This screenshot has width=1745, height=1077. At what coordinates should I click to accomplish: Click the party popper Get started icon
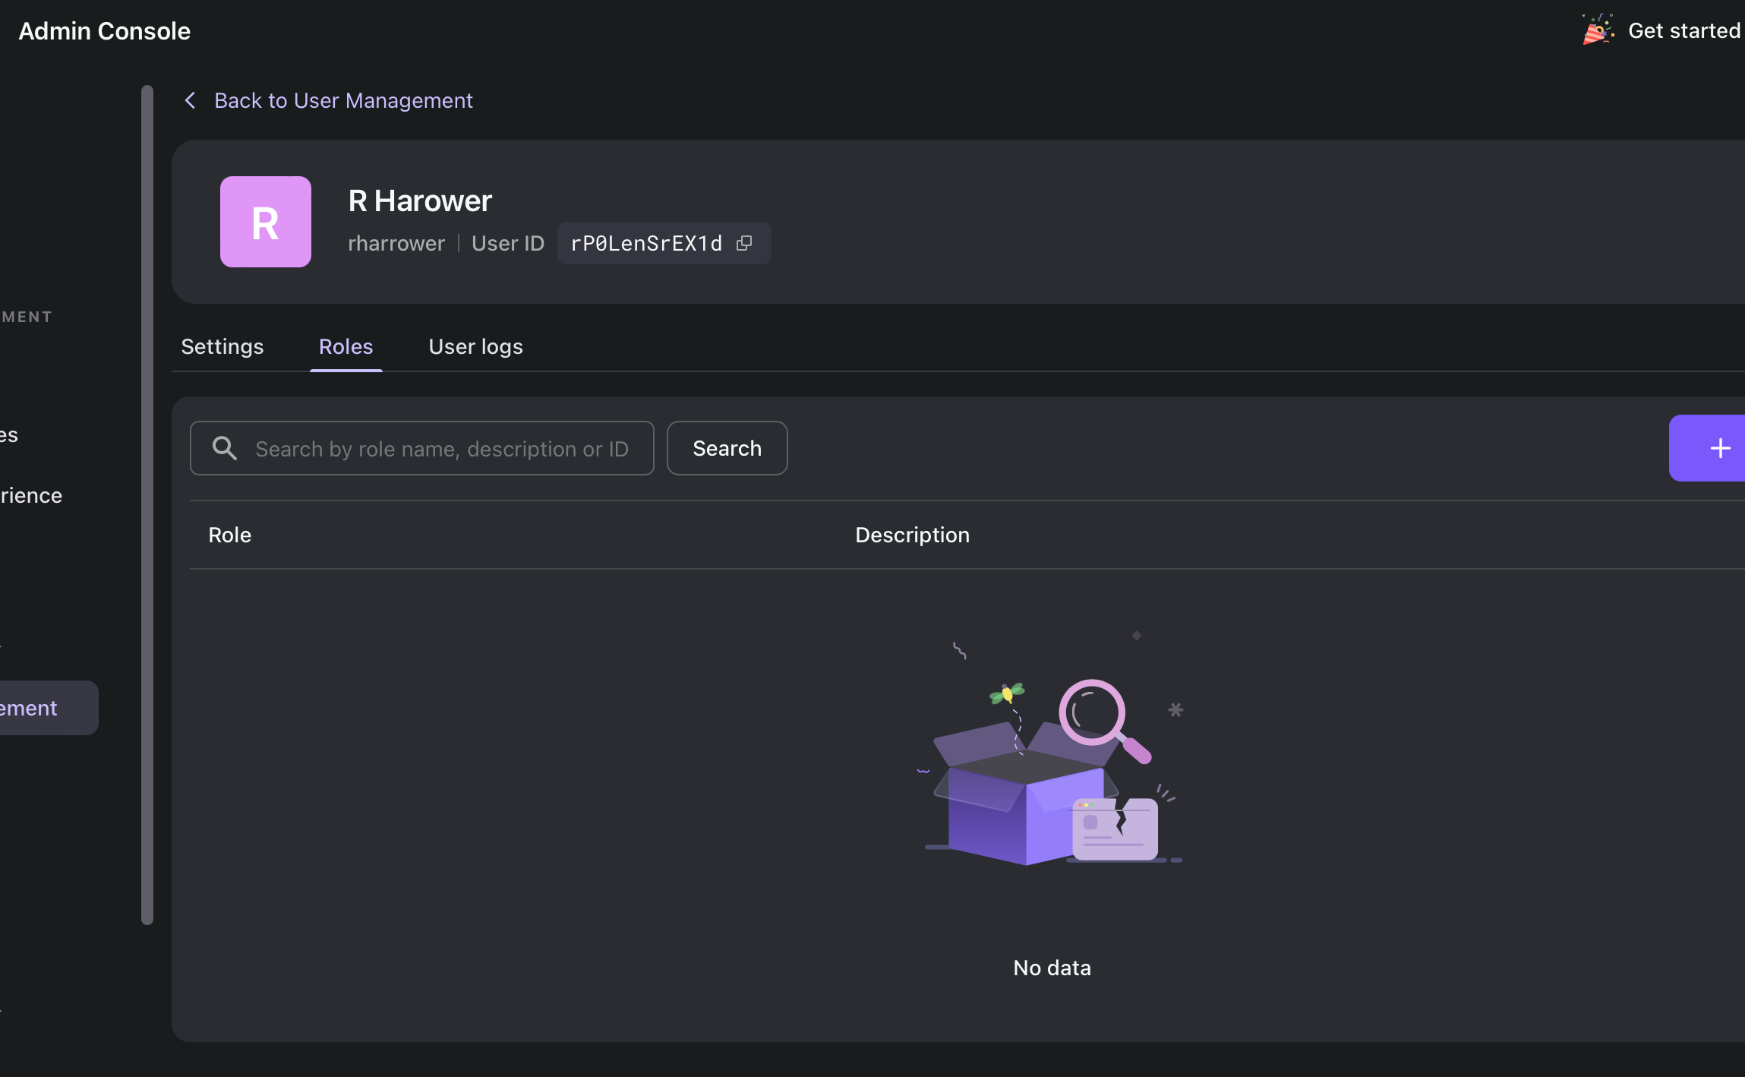pos(1597,30)
